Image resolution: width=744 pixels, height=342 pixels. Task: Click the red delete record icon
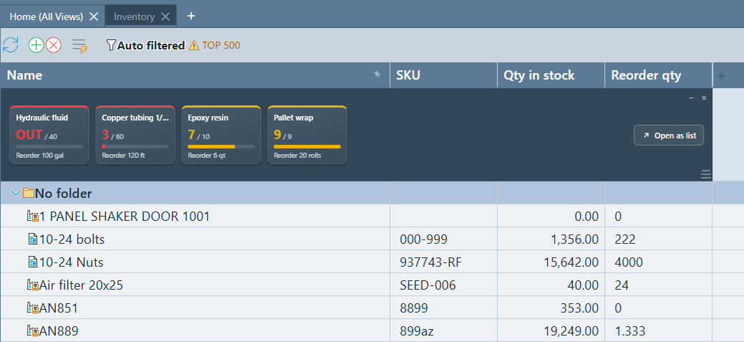(x=54, y=45)
